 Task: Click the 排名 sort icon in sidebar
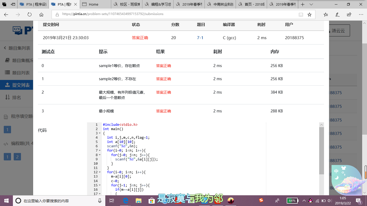(x=8, y=97)
